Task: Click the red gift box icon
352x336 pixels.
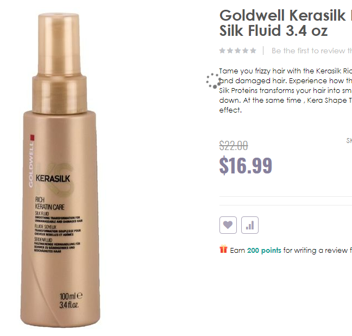Action: pos(223,249)
